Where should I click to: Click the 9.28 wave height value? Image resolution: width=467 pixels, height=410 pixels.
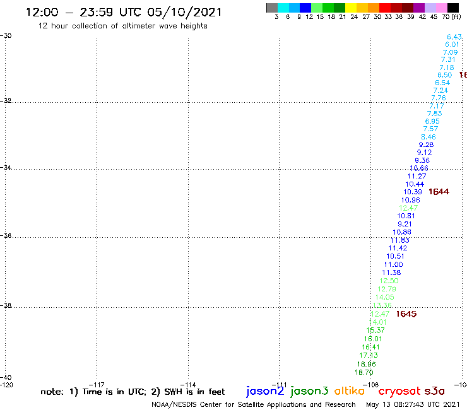pyautogui.click(x=426, y=144)
